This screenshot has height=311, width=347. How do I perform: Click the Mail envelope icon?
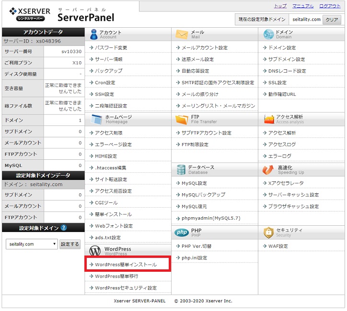[x=182, y=34]
